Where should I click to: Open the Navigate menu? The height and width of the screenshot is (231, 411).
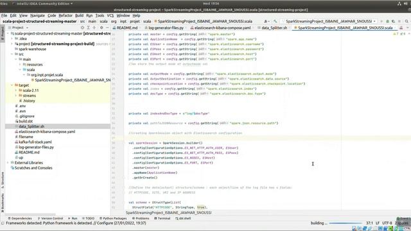tap(37, 15)
